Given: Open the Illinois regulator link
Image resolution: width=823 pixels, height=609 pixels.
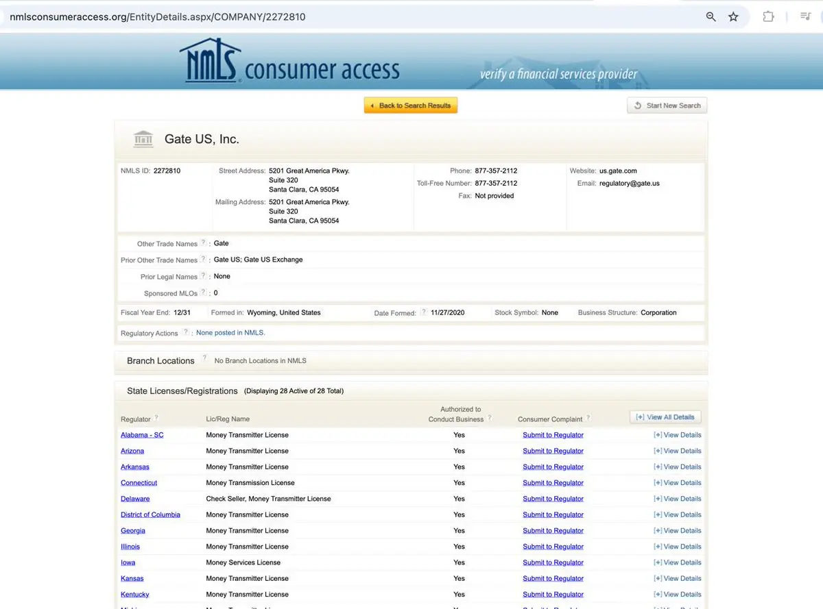Looking at the screenshot, I should 130,547.
